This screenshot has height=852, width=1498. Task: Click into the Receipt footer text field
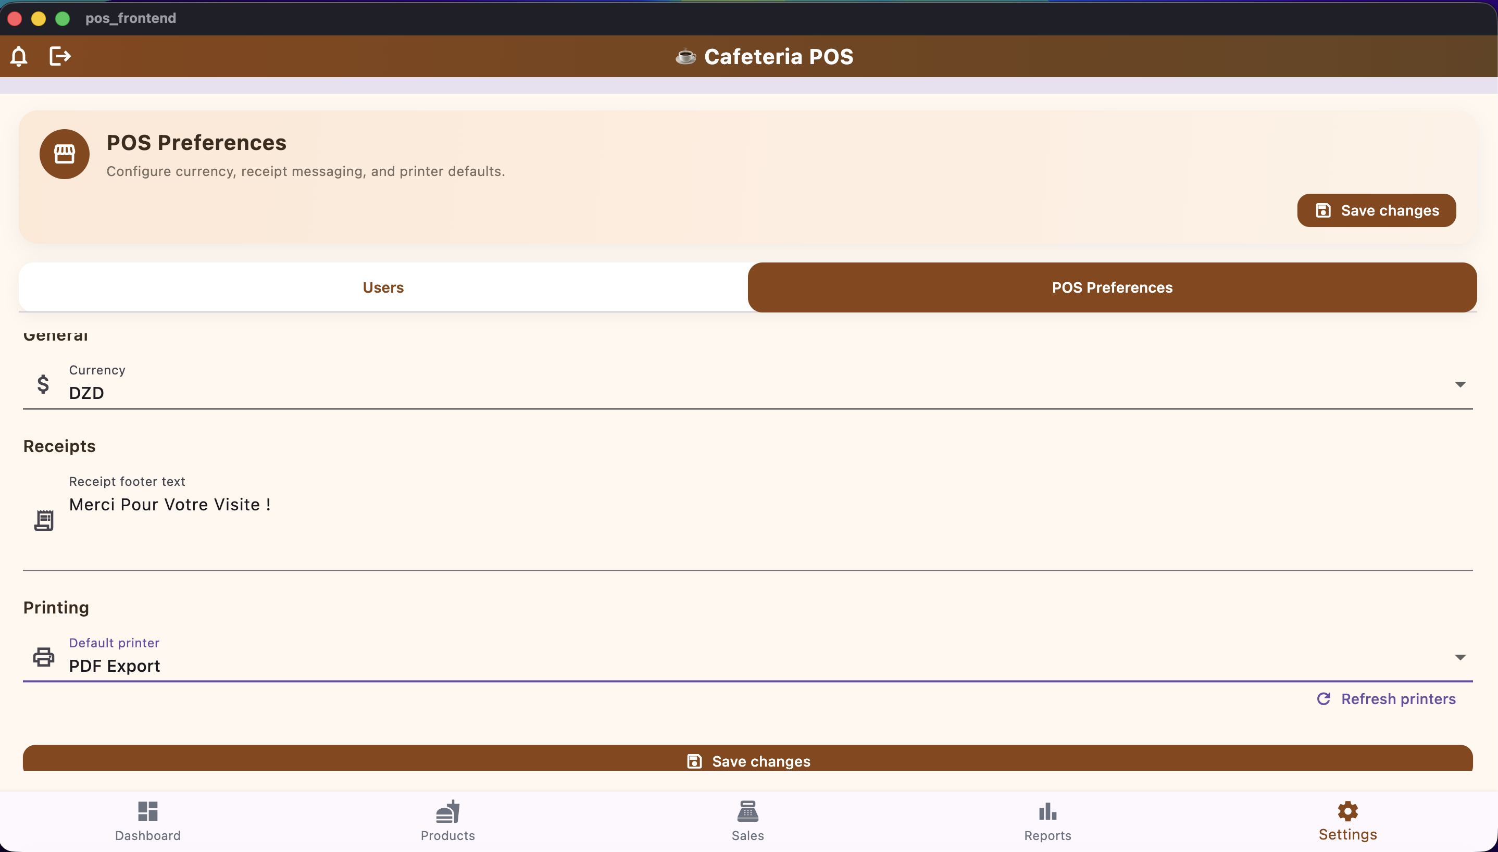pos(748,520)
